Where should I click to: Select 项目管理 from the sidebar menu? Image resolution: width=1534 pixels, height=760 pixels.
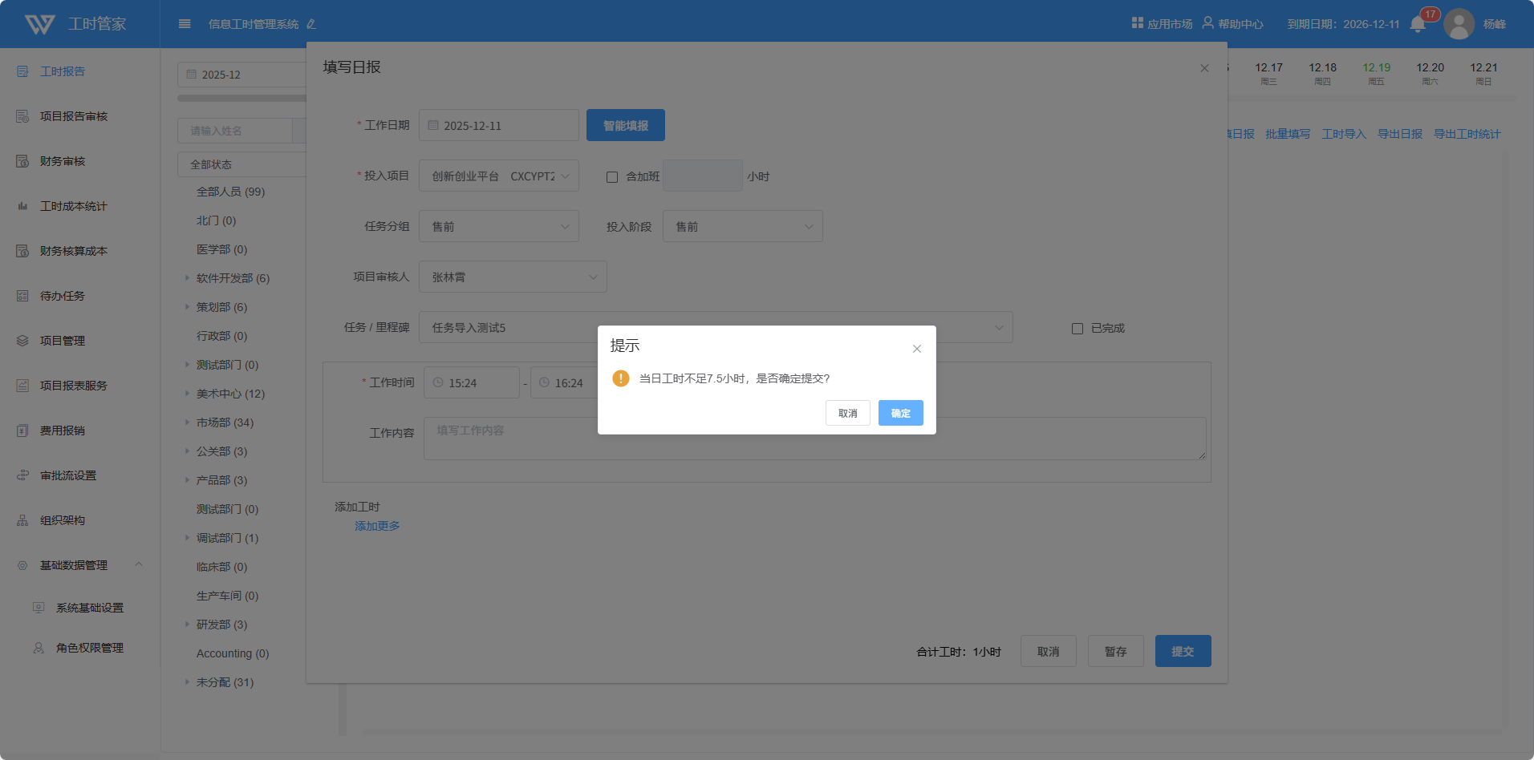pos(63,341)
